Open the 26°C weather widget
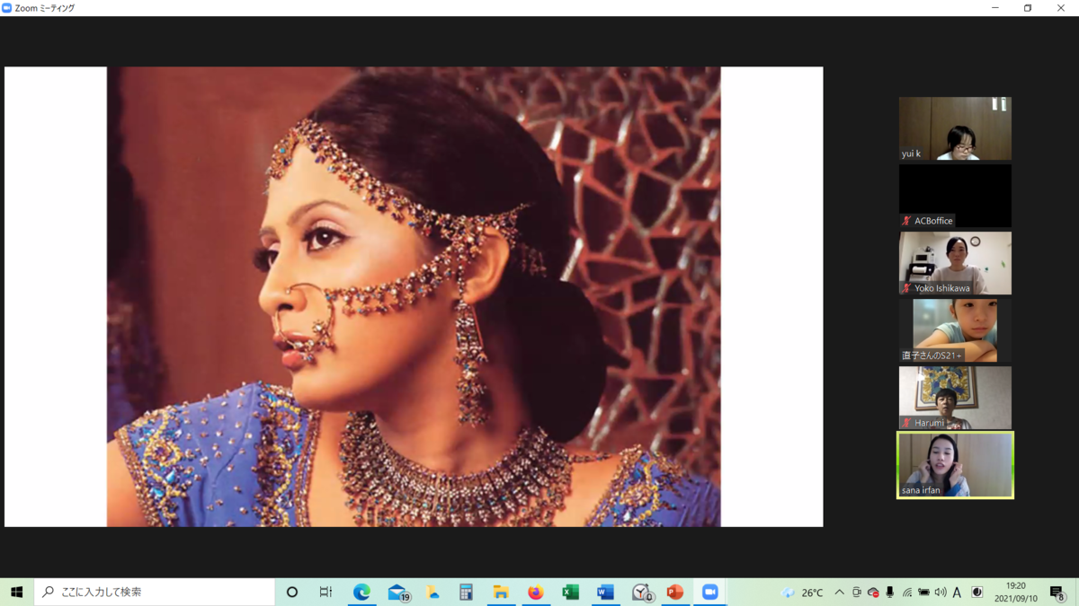This screenshot has width=1079, height=606. 803,593
